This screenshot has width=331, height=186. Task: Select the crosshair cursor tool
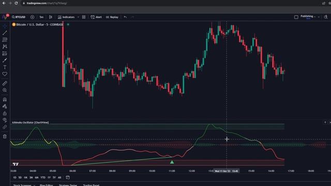pos(5,26)
